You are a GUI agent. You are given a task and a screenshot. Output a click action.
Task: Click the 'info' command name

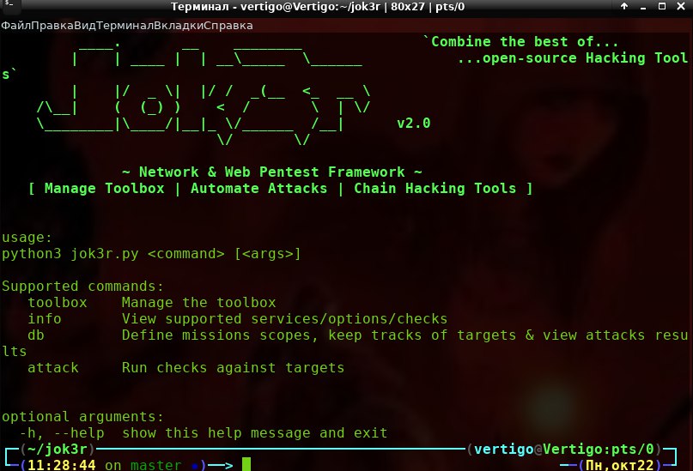[x=45, y=318]
